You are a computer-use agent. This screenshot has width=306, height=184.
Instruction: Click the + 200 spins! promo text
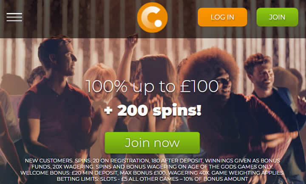coord(153,111)
